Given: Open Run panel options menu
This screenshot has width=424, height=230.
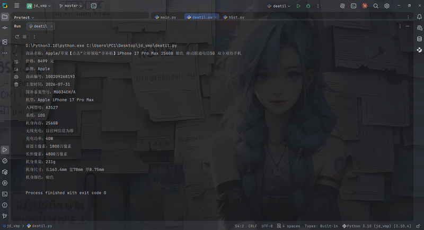Looking at the screenshot, I should (x=400, y=26).
